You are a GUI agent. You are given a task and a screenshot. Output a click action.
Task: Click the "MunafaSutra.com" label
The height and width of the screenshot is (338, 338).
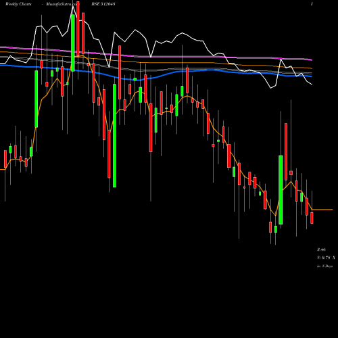tap(62, 4)
